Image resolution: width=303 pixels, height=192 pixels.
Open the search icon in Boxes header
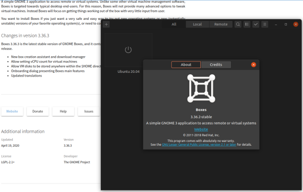[238, 24]
